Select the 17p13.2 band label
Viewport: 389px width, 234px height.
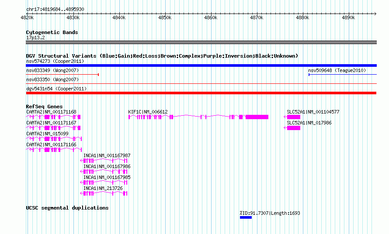[x=35, y=38]
